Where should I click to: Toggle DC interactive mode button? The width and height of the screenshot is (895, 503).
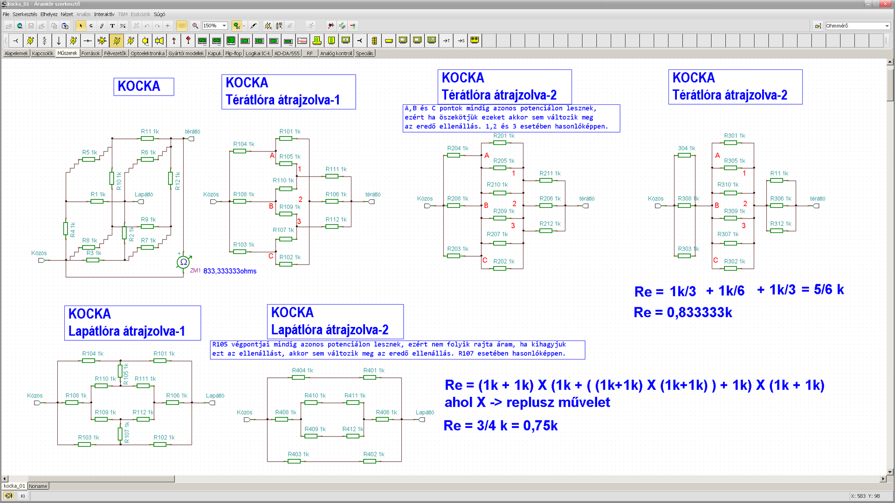237,26
